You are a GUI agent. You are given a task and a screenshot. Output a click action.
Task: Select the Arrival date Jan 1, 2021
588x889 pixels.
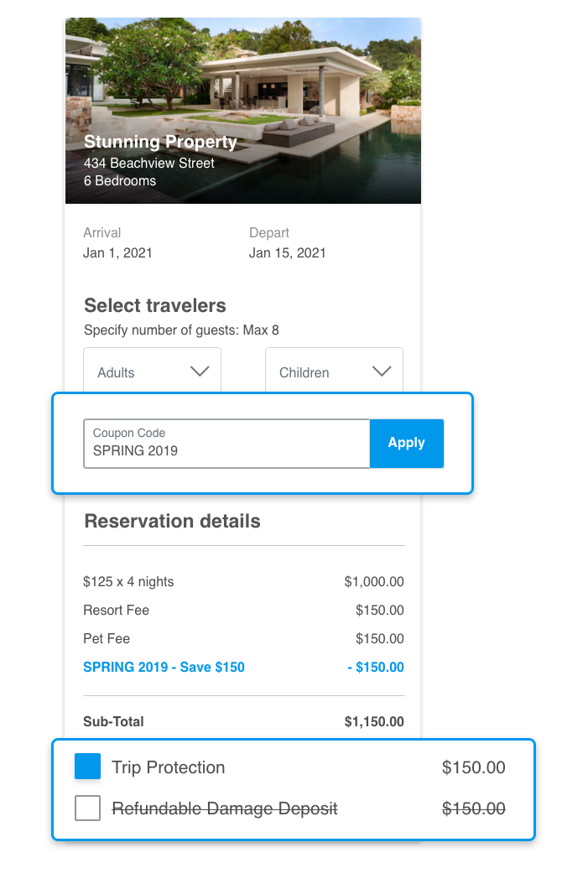click(117, 253)
